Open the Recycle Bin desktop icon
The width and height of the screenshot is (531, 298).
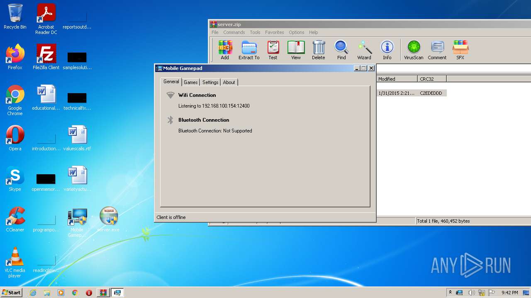[15, 17]
